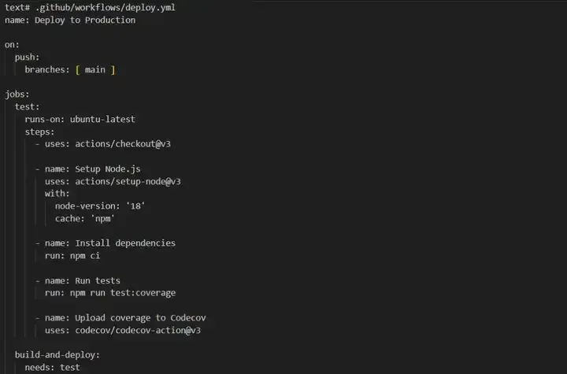
Task: Click the closing yellow bracket after main
Action: [113, 70]
